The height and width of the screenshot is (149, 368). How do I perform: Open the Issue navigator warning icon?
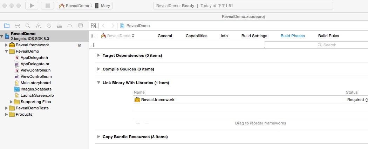pyautogui.click(x=38, y=26)
